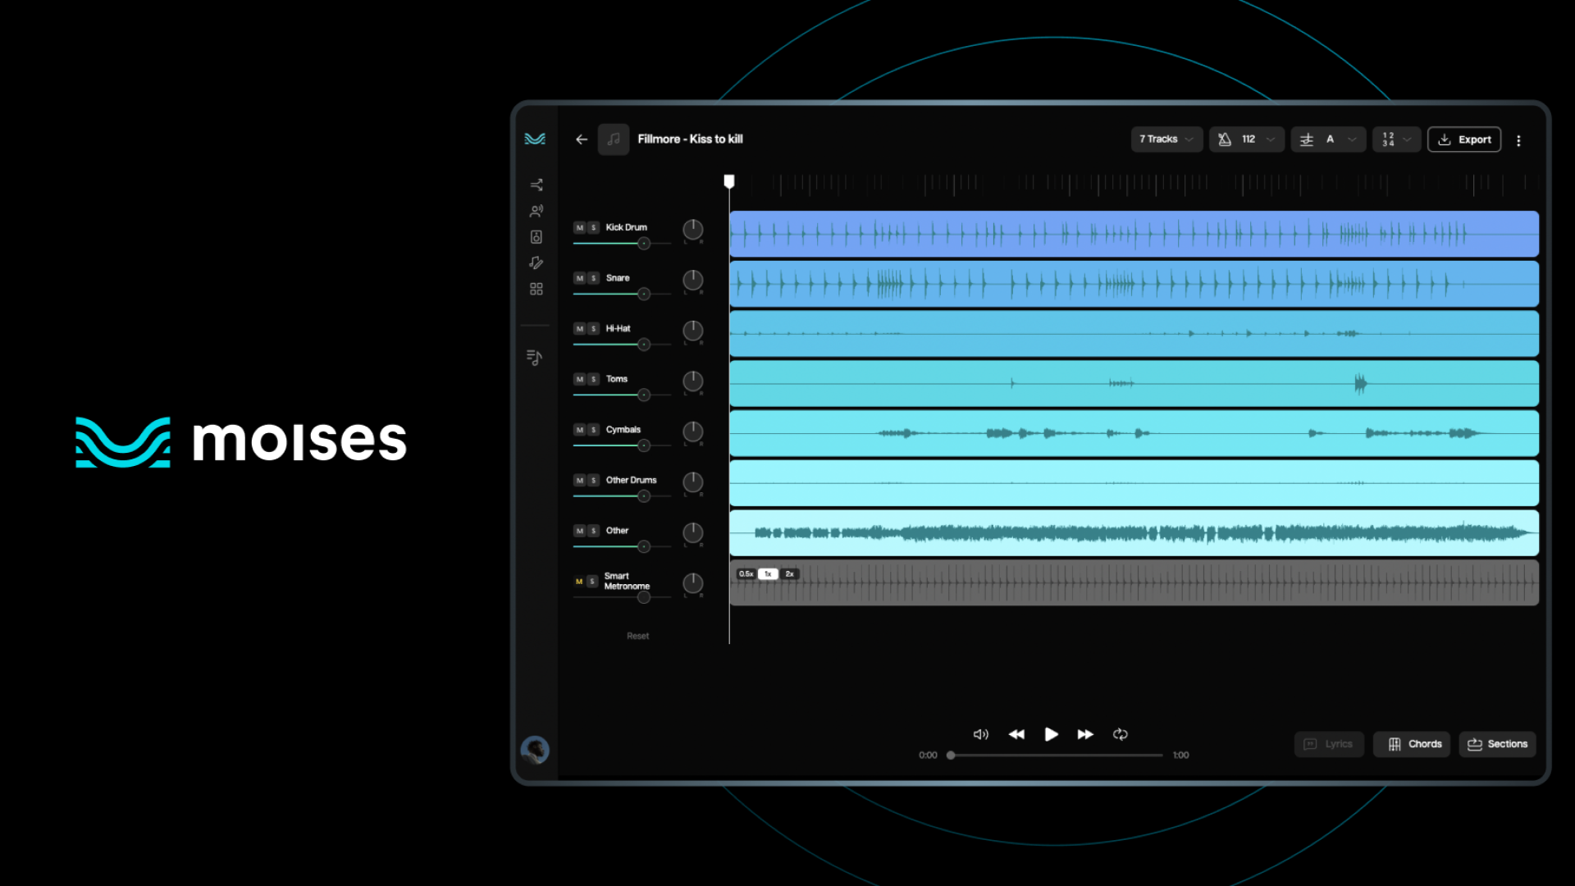Expand the 7 Tracks dropdown
This screenshot has width=1575, height=886.
[x=1166, y=139]
